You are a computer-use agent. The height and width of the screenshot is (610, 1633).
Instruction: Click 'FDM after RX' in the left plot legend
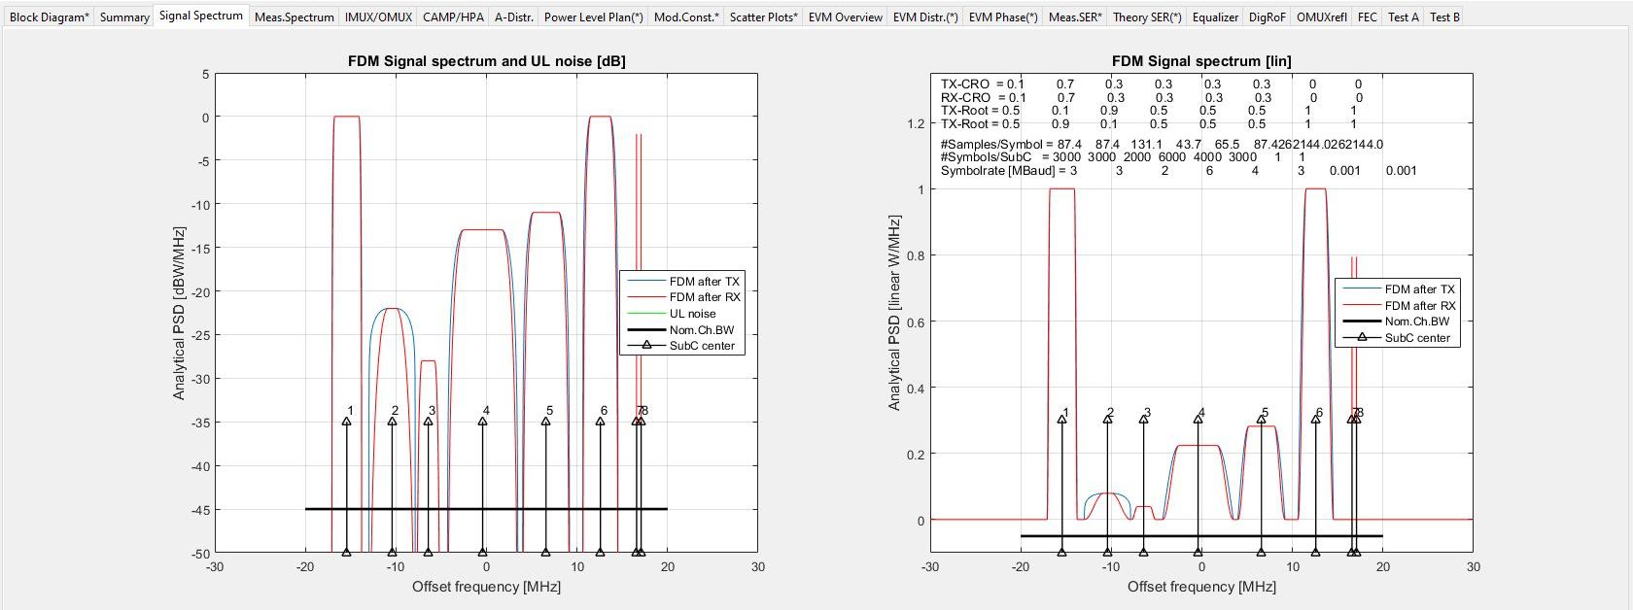(x=705, y=297)
